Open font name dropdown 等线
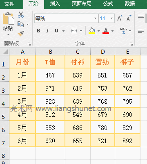This screenshot has height=164, width=147. pyautogui.click(x=95, y=18)
